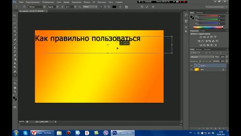The height and width of the screenshot is (136, 241).
Task: Switch to the Контуры tab
Action: [x=207, y=49]
